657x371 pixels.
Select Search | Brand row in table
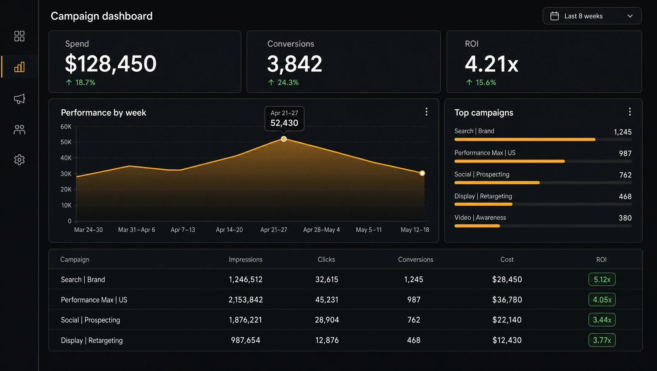pyautogui.click(x=345, y=280)
